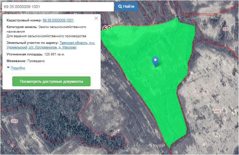Click the magnifier icon in the search button

tap(120, 6)
